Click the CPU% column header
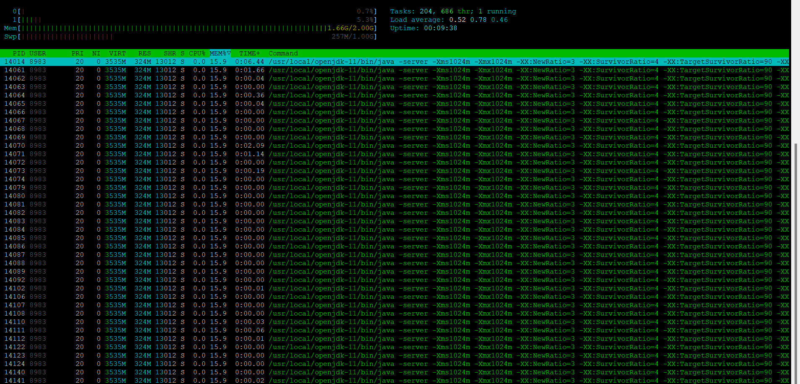 pos(197,53)
